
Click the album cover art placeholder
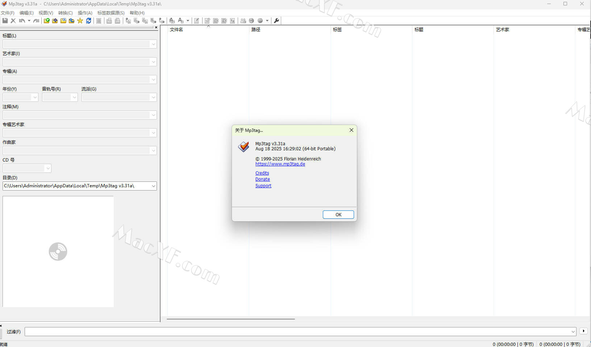click(58, 252)
